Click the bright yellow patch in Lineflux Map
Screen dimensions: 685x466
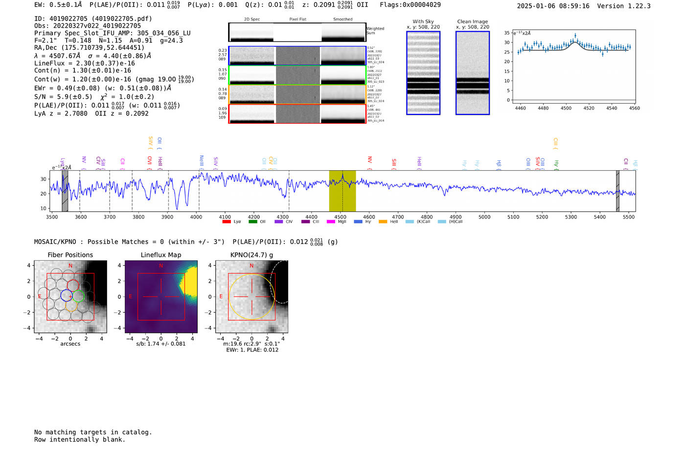coord(190,282)
